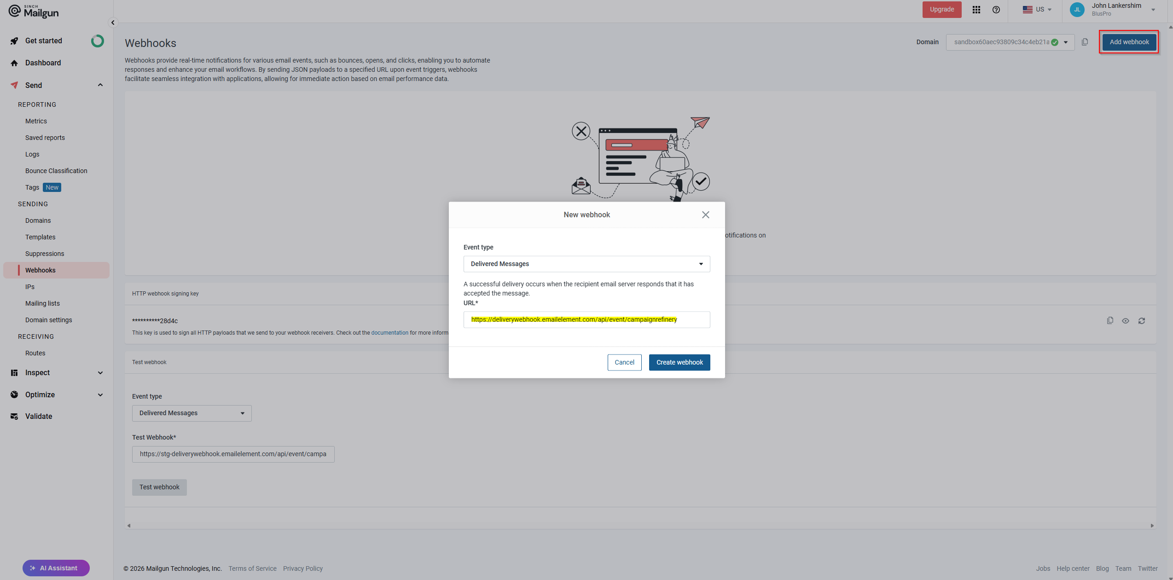This screenshot has height=580, width=1173.
Task: Open Event type dropdown in dialog
Action: pos(587,264)
